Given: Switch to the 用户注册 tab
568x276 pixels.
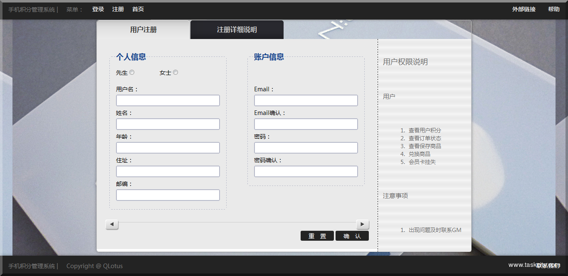Looking at the screenshot, I should click(x=143, y=29).
